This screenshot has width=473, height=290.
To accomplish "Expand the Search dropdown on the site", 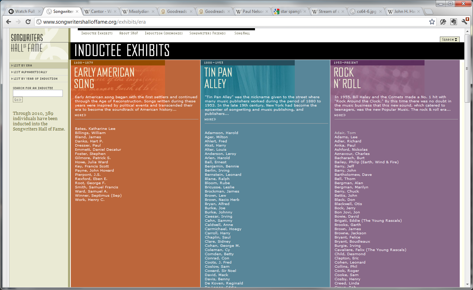I will click(x=450, y=39).
